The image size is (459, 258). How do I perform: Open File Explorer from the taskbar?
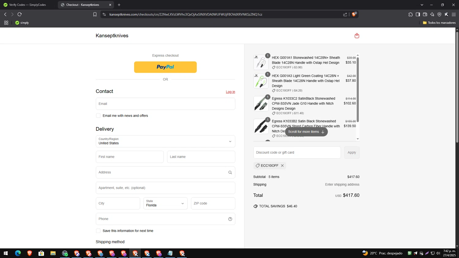53,253
